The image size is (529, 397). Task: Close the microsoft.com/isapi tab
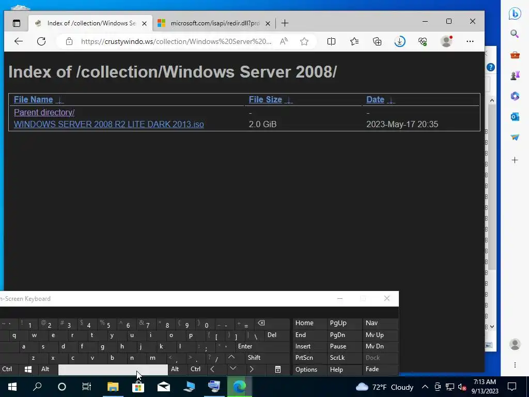tap(268, 23)
